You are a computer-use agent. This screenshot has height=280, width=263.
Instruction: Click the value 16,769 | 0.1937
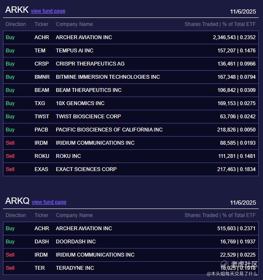(238, 242)
